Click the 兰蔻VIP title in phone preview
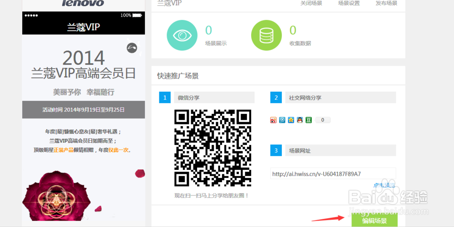Viewport: 454px width, 227px height. [x=84, y=27]
